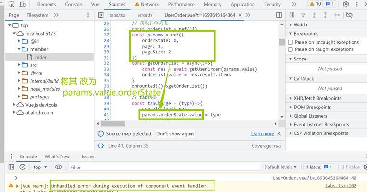Screen dimensions: 367x192
Task: Pretty print the source with braces icon
Action: tap(101, 146)
